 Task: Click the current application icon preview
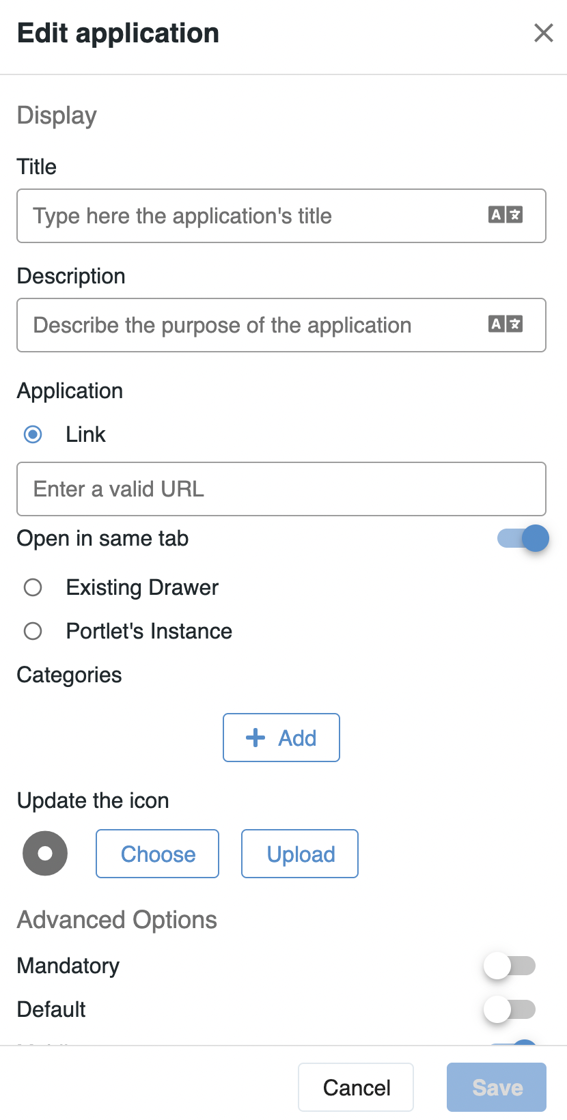click(45, 854)
